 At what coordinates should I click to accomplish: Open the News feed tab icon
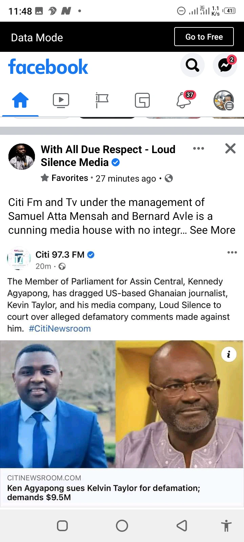(142, 101)
